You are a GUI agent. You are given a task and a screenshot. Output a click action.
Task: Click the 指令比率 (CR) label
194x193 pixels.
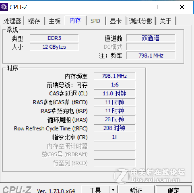pyautogui.click(x=70, y=137)
